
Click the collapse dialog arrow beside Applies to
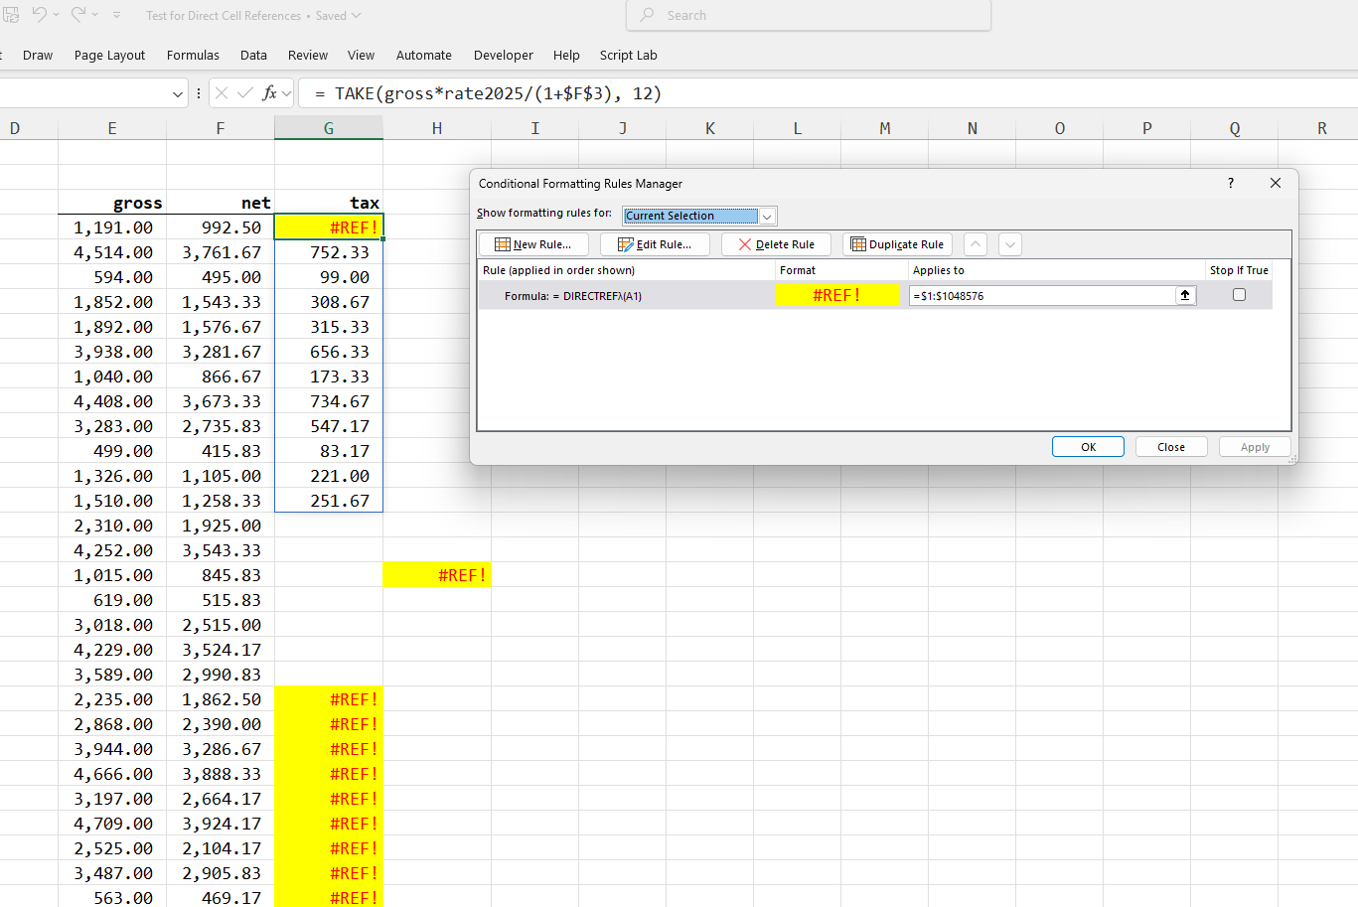[x=1184, y=294]
